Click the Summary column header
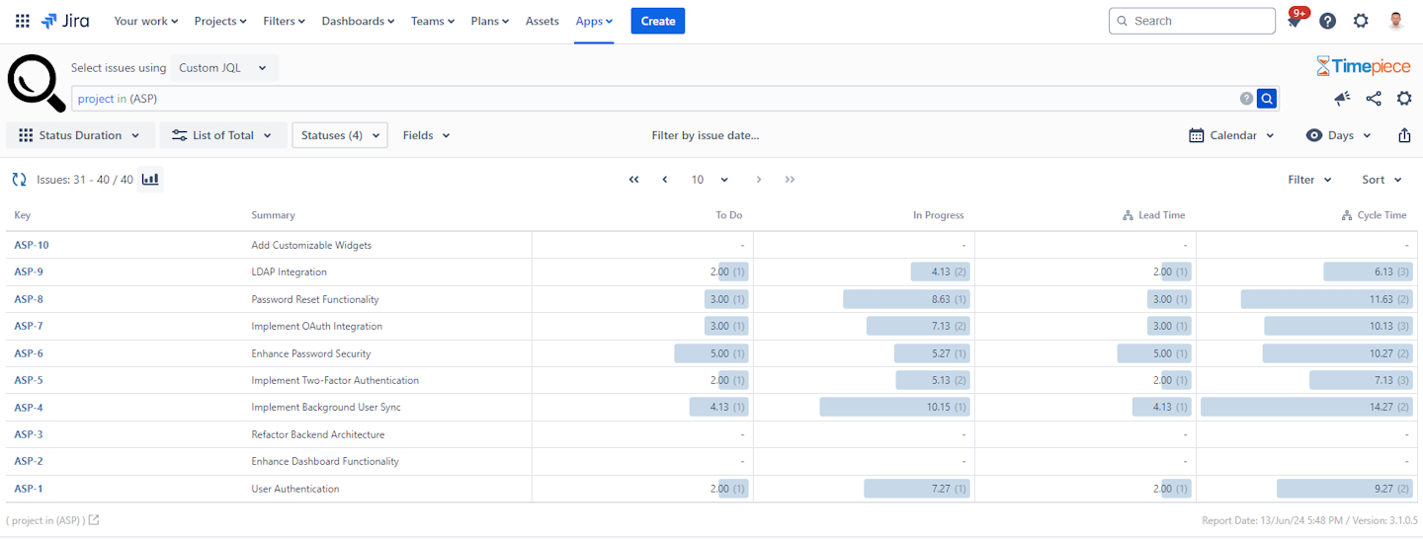This screenshot has height=539, width=1423. (x=273, y=215)
